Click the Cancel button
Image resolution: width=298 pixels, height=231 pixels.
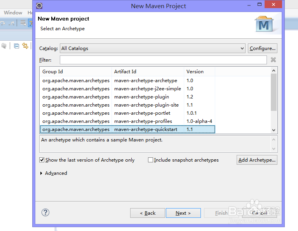point(260,213)
